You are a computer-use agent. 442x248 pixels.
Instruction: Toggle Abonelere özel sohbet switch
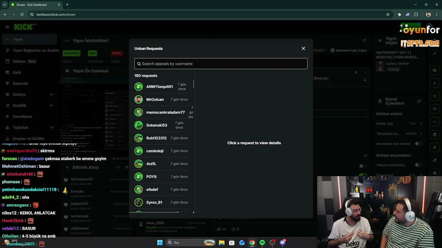click(419, 144)
